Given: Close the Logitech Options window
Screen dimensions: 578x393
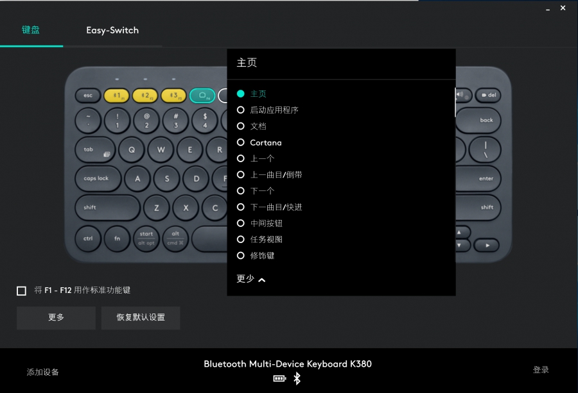Looking at the screenshot, I should pyautogui.click(x=563, y=8).
